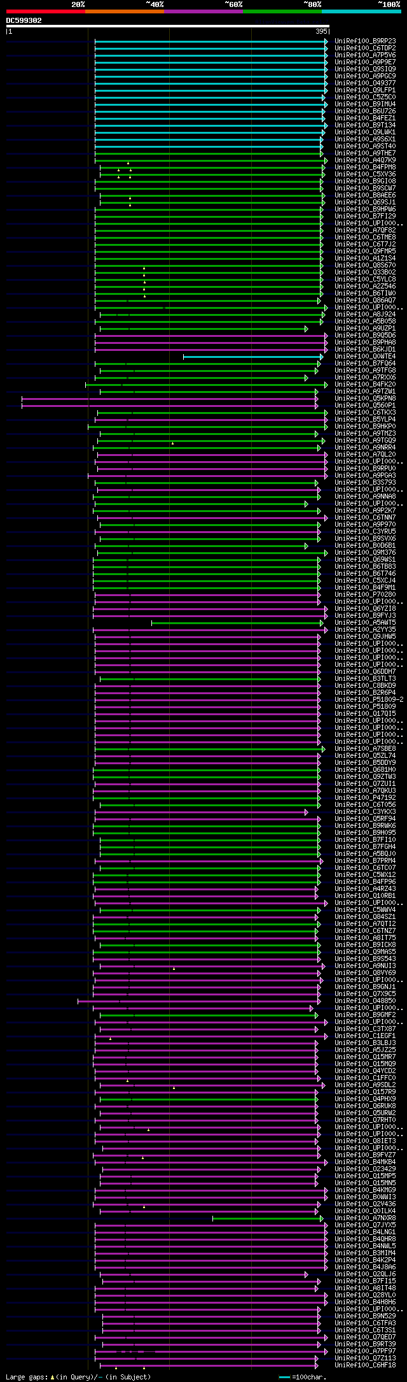Viewport: 407px width, 1382px height.
Task: Select the UniRef100_A9UZP1 label
Action: (365, 328)
